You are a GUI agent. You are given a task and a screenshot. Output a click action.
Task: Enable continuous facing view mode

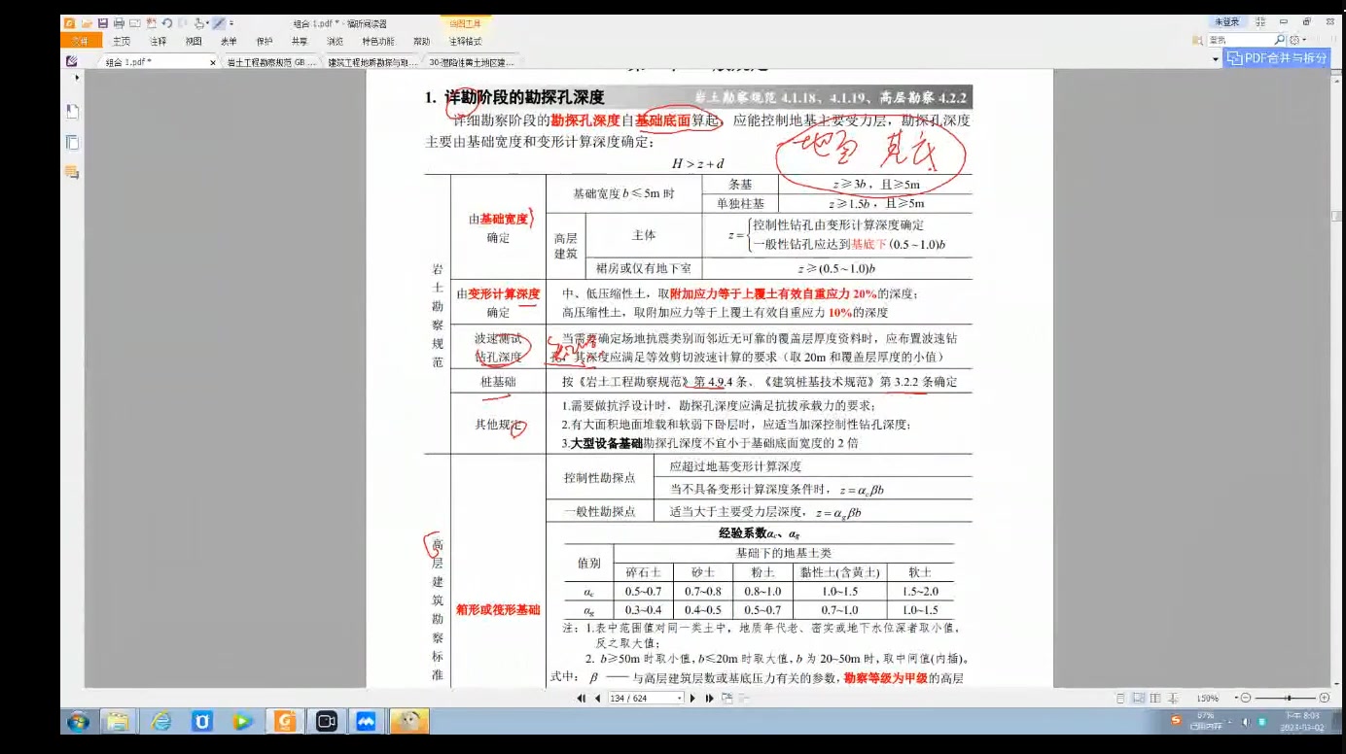click(1173, 698)
